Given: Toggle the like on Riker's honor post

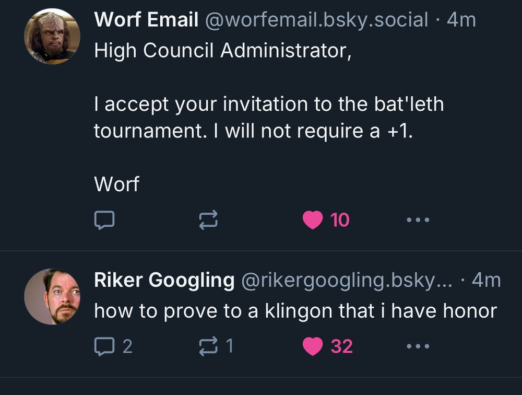Looking at the screenshot, I should point(312,345).
